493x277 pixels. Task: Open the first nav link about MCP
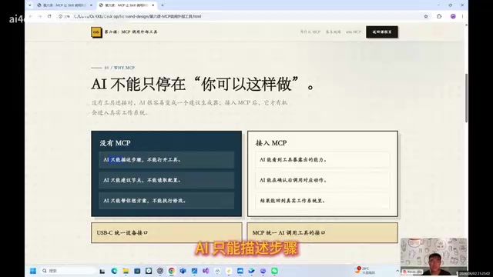click(310, 32)
